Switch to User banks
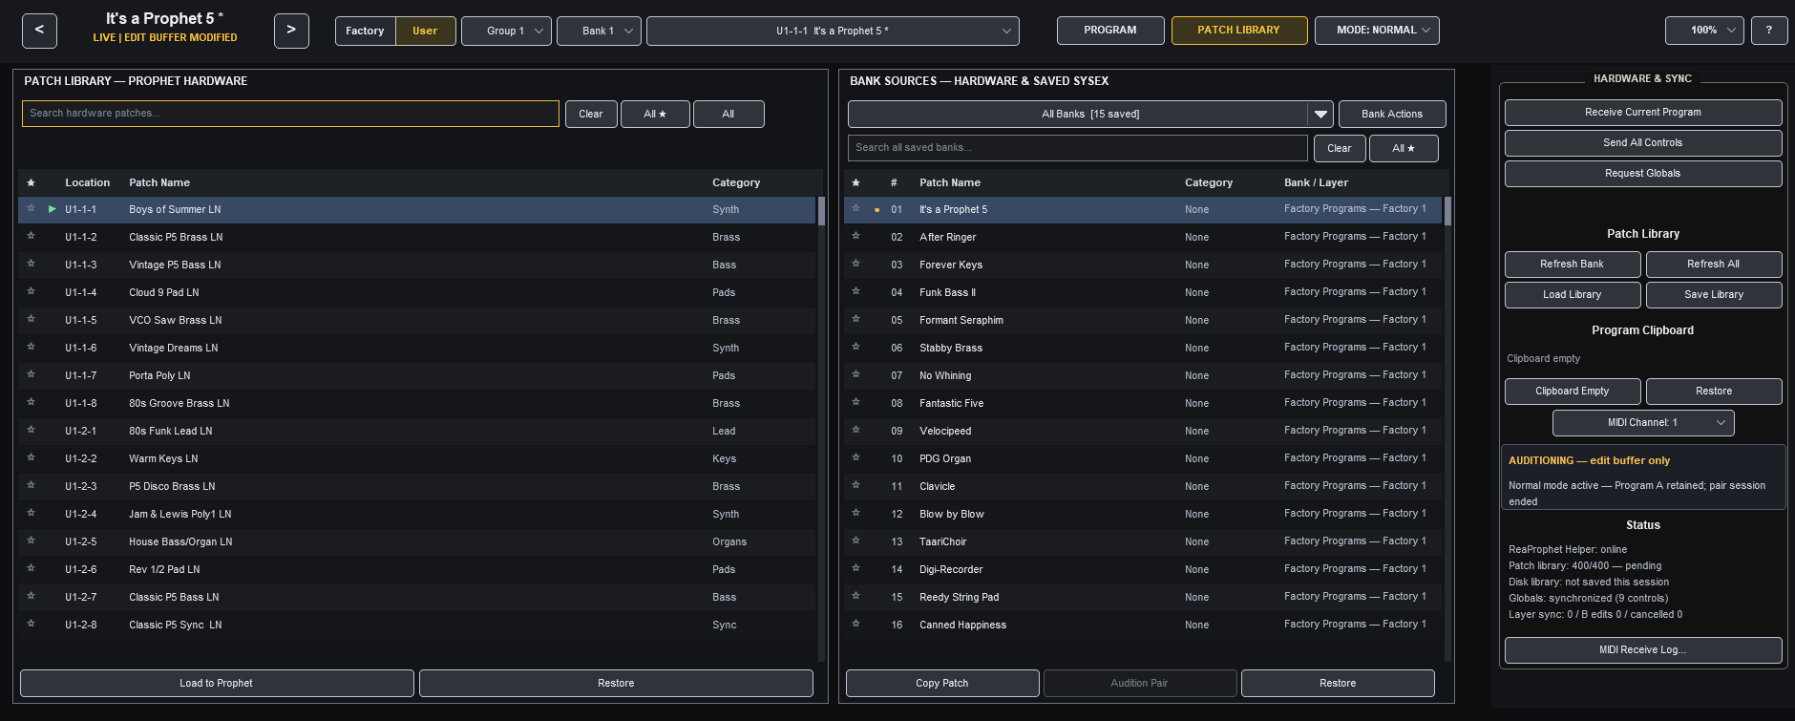 pyautogui.click(x=425, y=31)
